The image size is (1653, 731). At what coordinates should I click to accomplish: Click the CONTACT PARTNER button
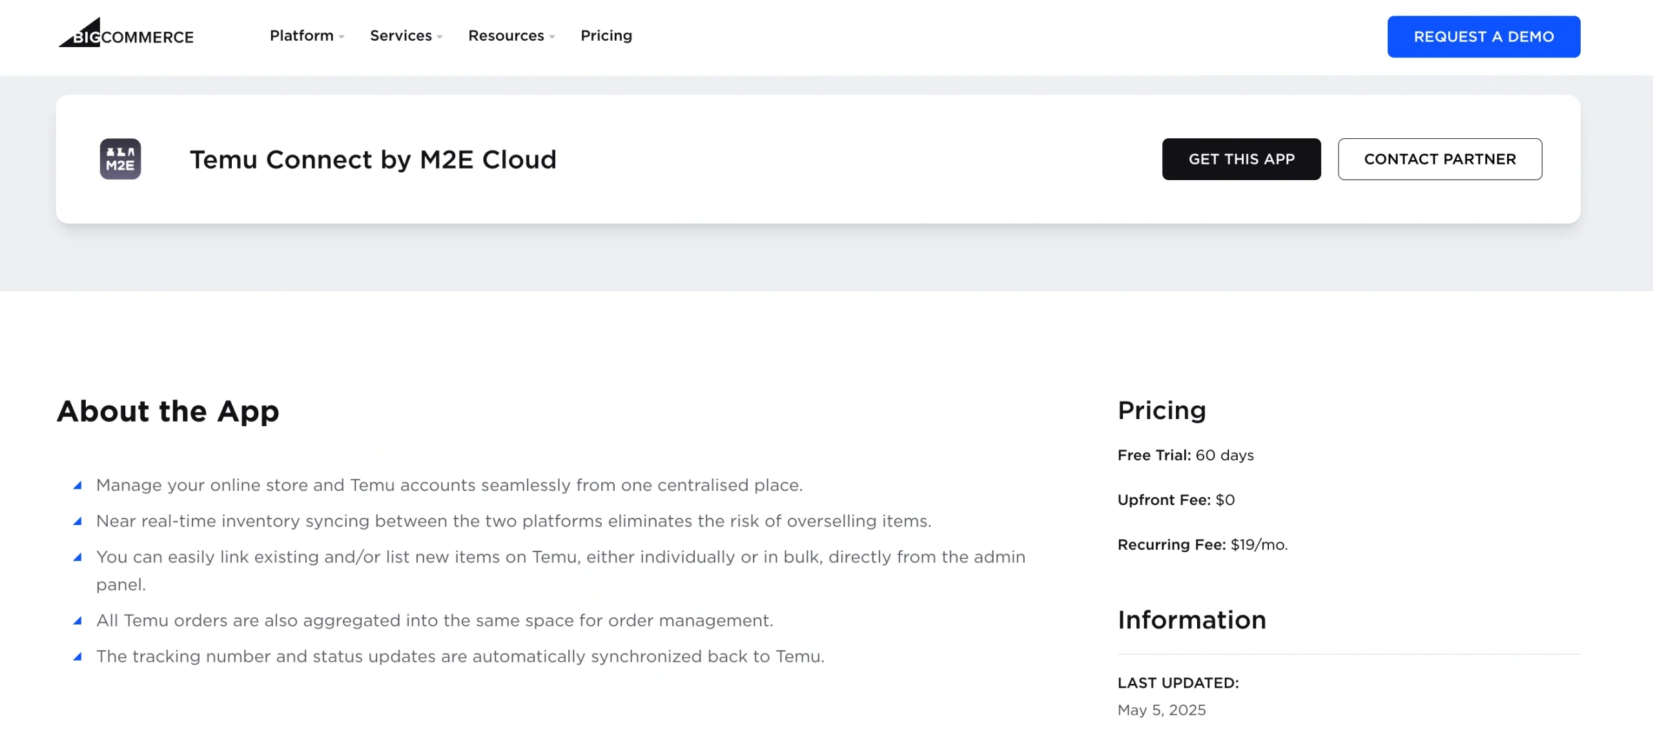[1440, 159]
